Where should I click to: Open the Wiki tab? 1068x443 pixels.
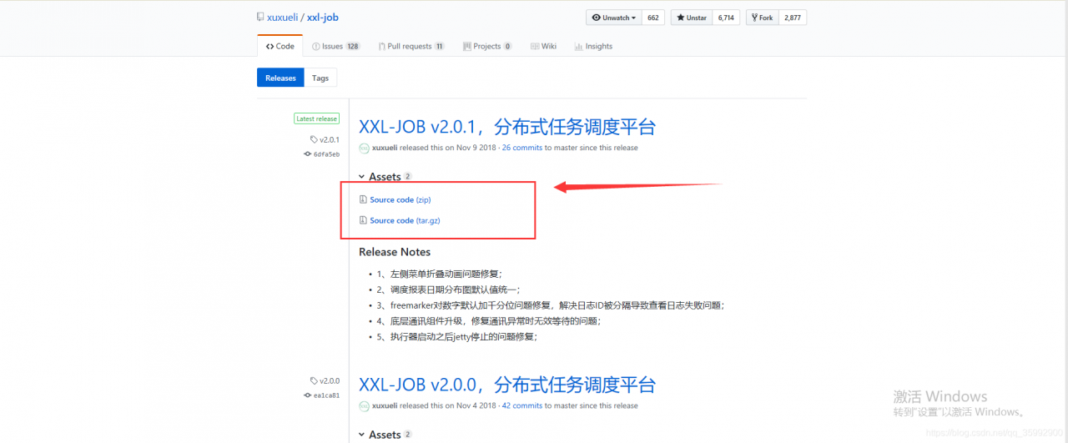(x=543, y=47)
